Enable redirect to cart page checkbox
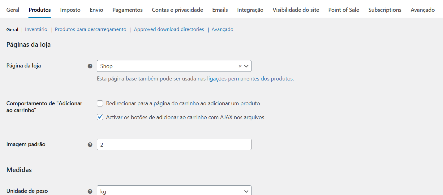443x195 pixels. pos(100,103)
